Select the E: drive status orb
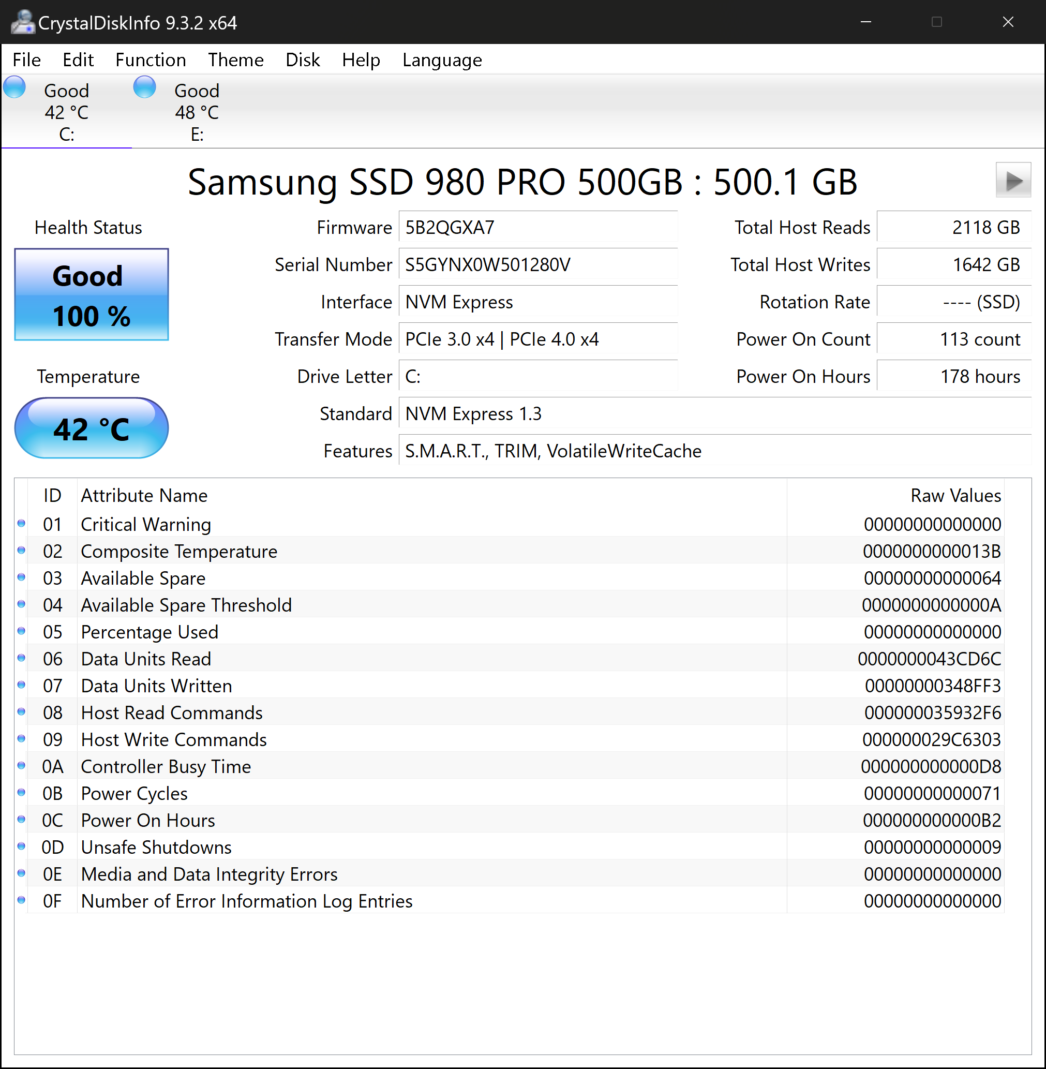 (144, 87)
